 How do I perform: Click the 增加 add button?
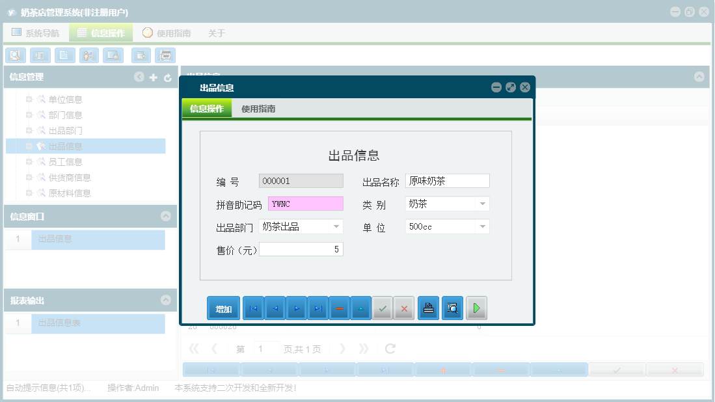point(223,308)
